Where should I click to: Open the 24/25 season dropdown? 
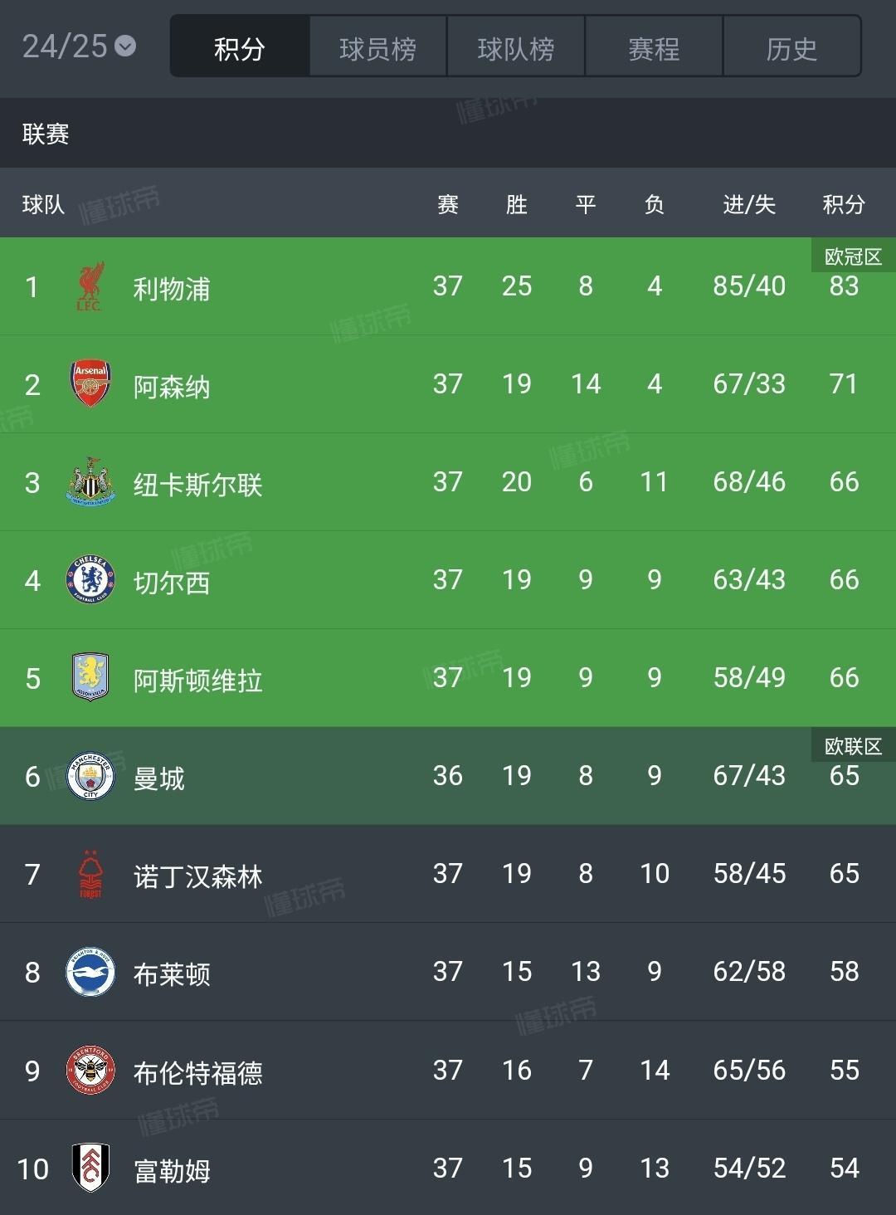[x=79, y=46]
